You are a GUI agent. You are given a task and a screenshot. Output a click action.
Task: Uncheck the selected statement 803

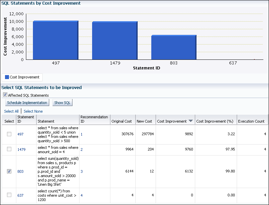pos(9,171)
